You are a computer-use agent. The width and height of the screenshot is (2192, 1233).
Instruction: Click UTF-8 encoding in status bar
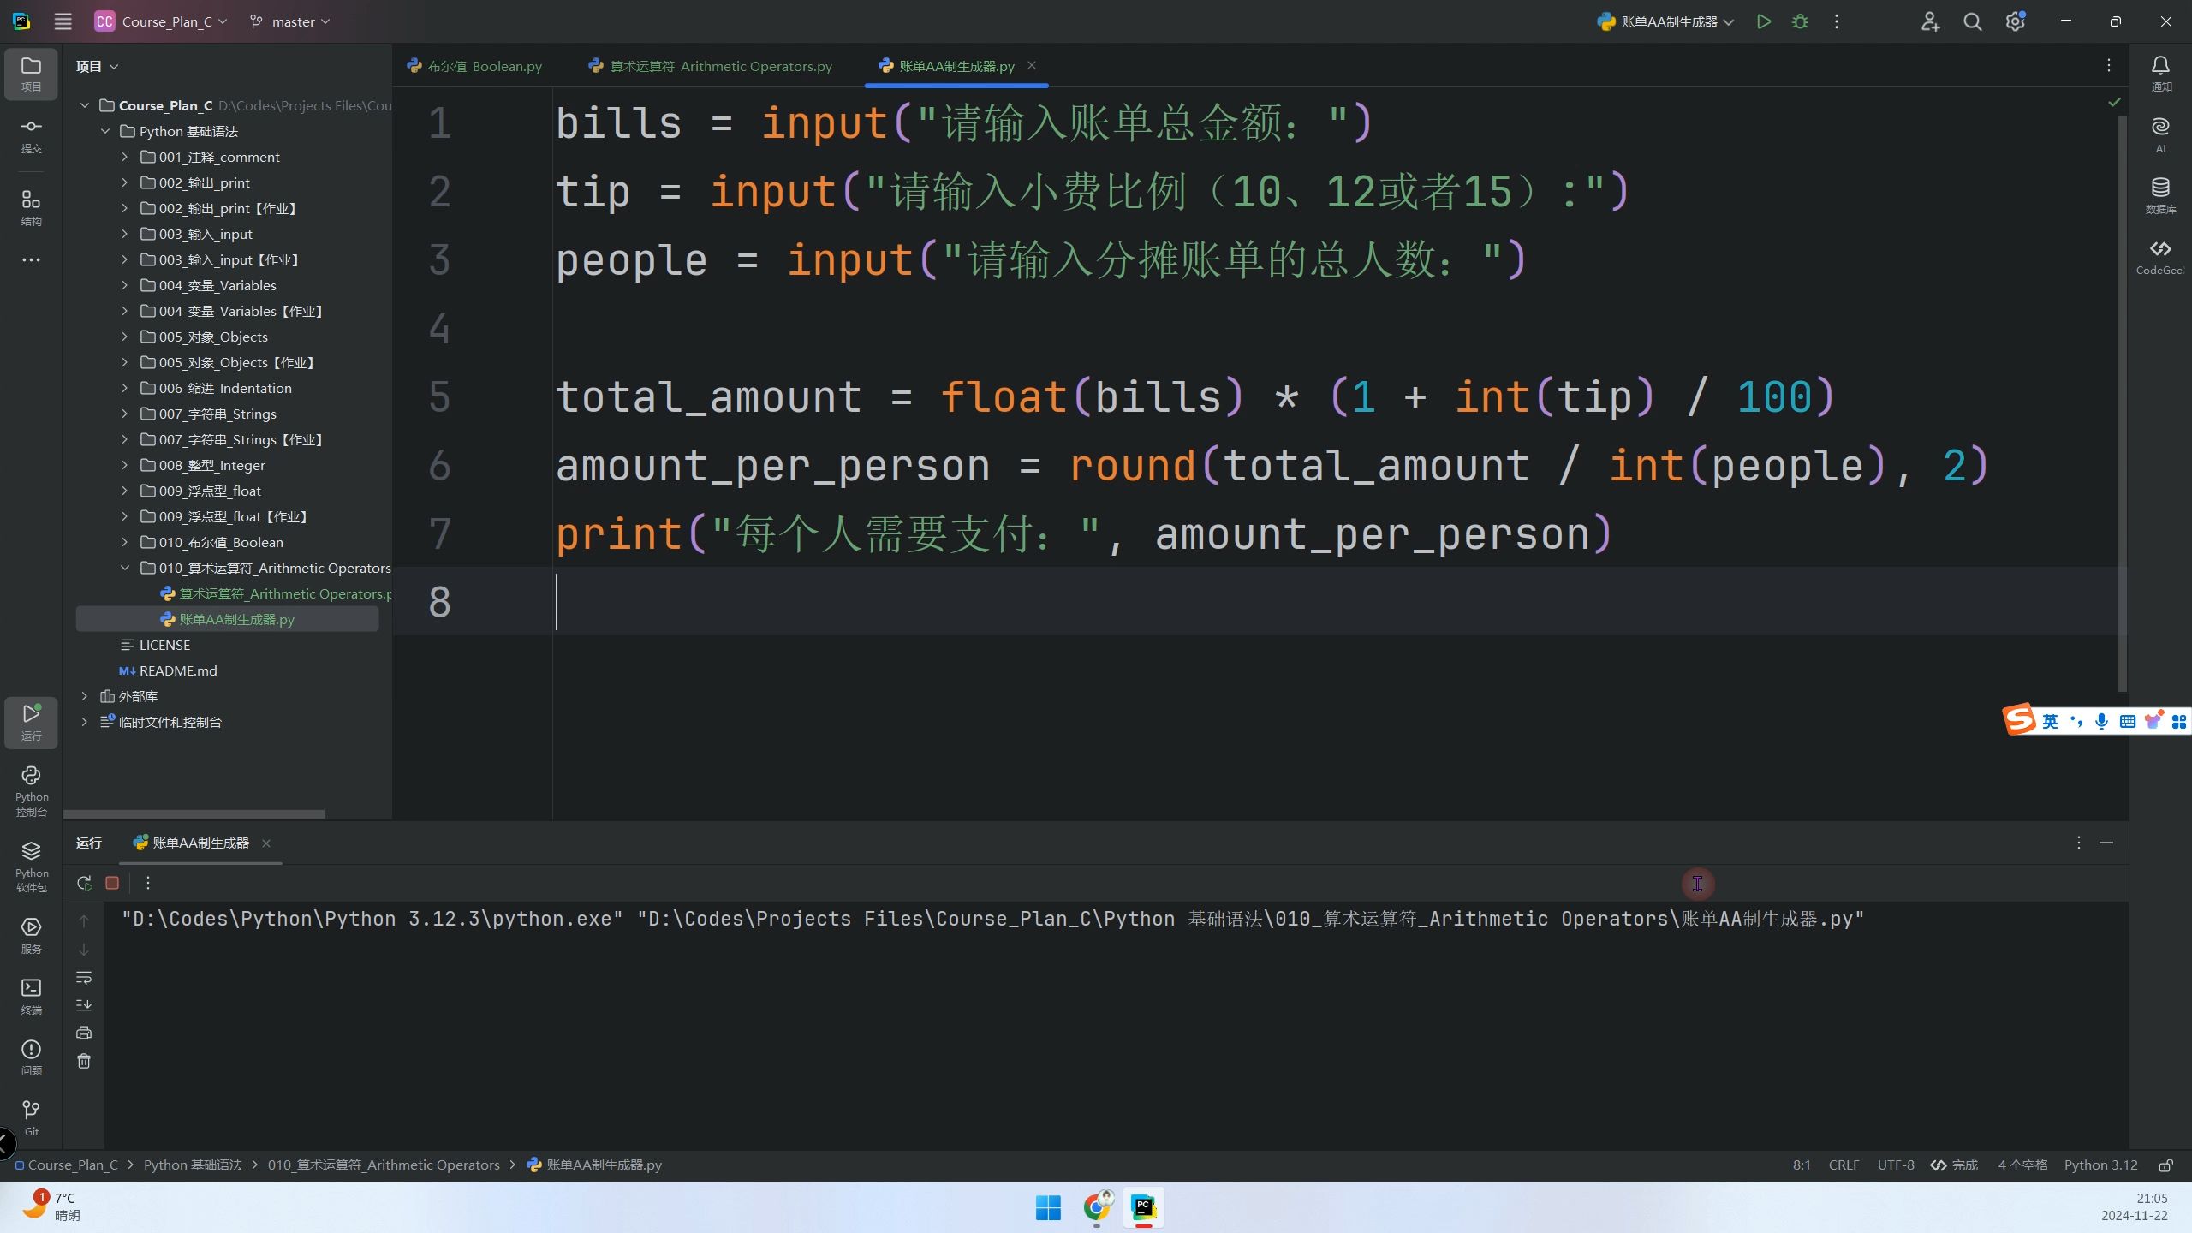1896,1165
